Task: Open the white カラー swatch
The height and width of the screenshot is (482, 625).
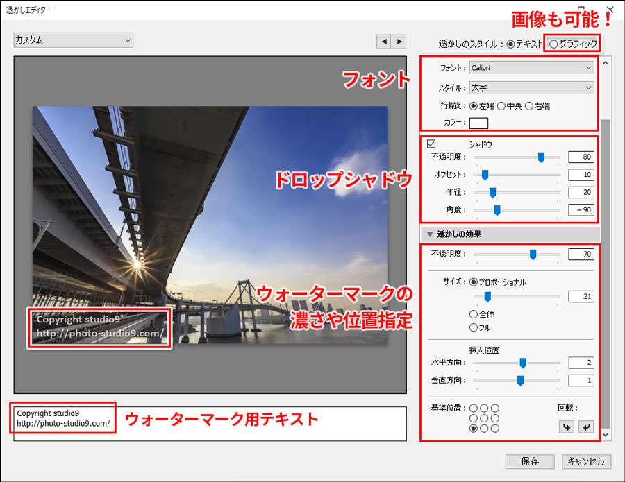Action: pos(478,123)
